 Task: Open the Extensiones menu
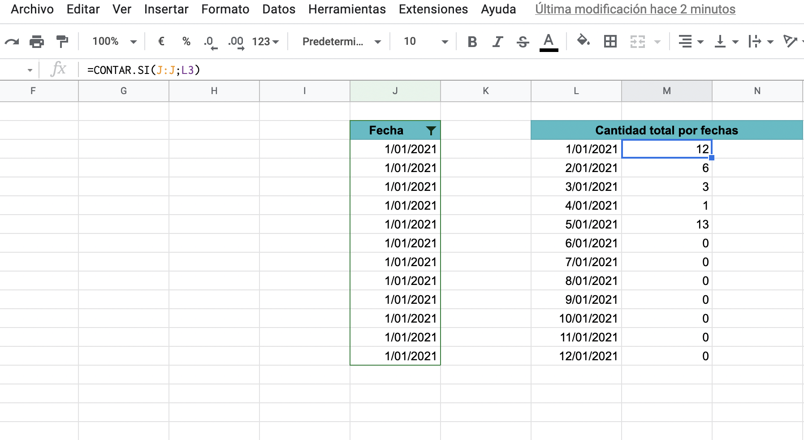point(433,9)
